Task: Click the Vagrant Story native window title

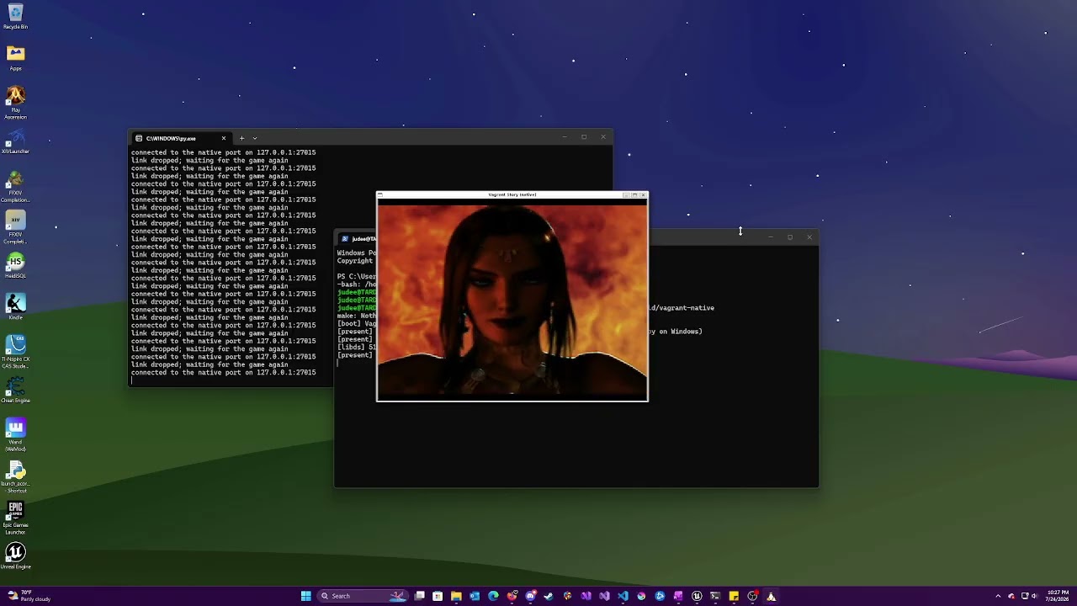Action: [x=512, y=194]
